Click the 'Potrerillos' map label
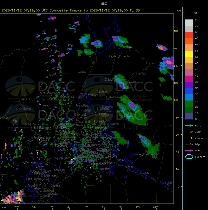Image resolution: width=208 pixels, height=210 pixels. 42,138
